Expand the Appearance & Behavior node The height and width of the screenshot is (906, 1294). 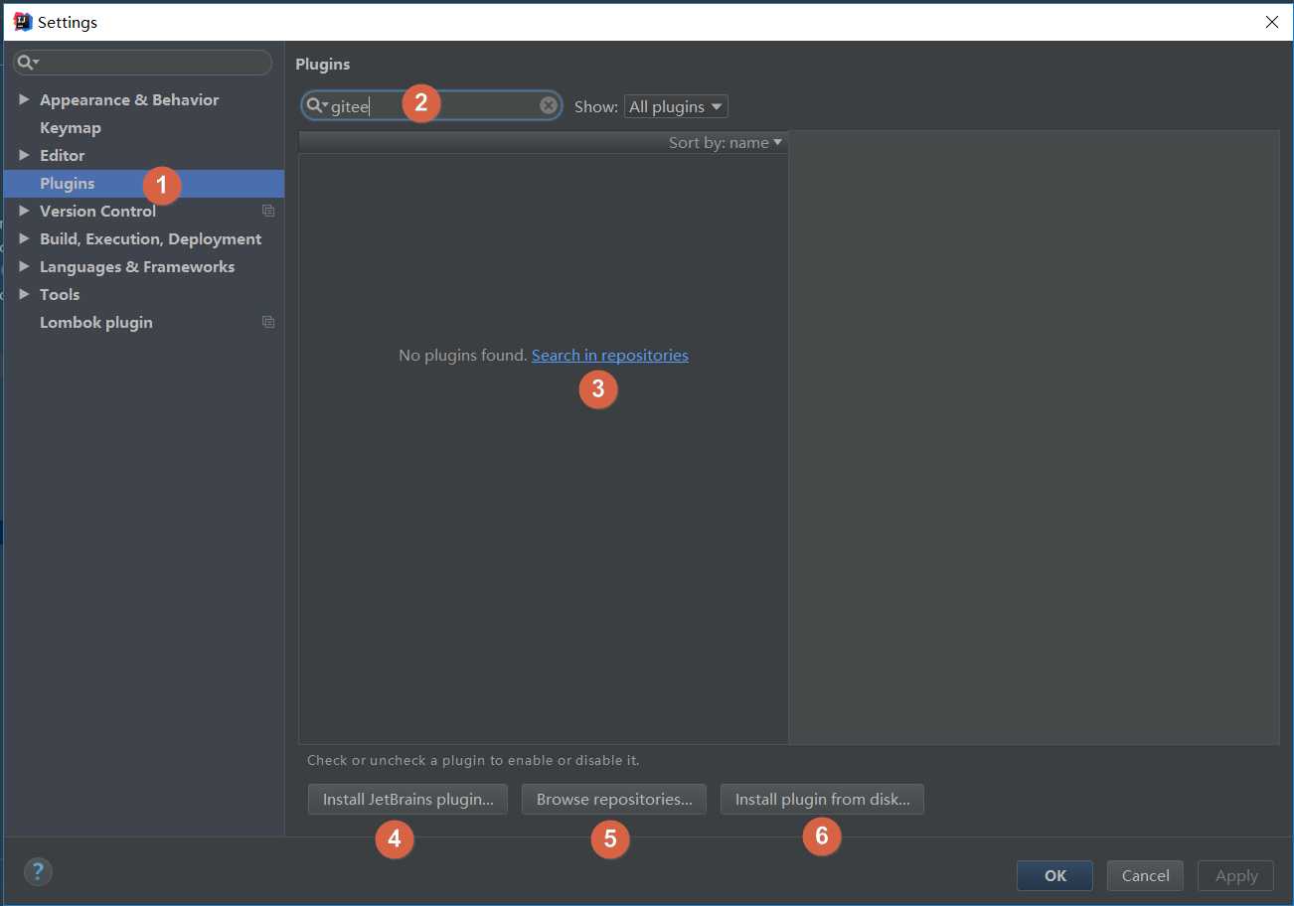pyautogui.click(x=24, y=99)
